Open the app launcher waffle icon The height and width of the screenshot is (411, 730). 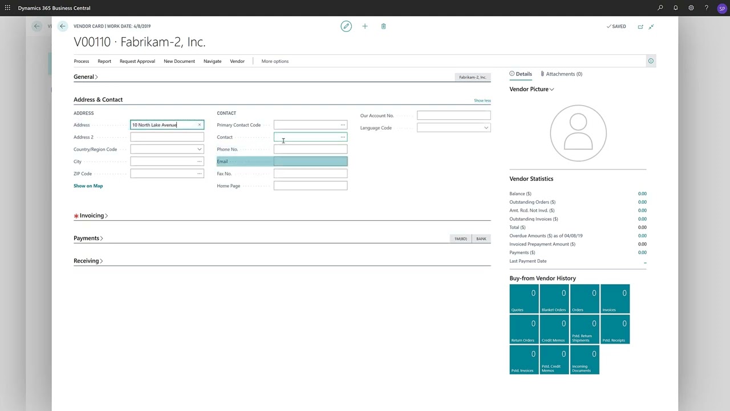[x=7, y=8]
